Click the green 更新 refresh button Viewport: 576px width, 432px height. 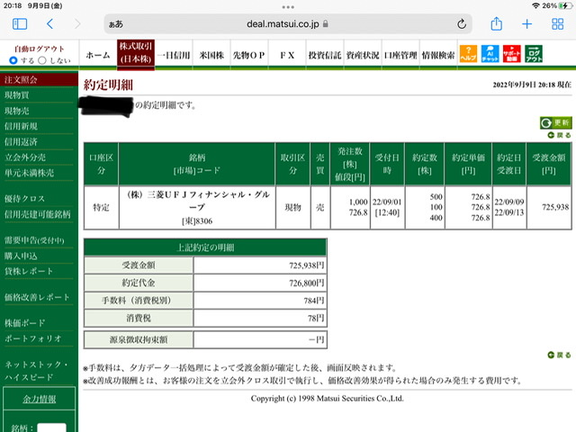coord(556,122)
